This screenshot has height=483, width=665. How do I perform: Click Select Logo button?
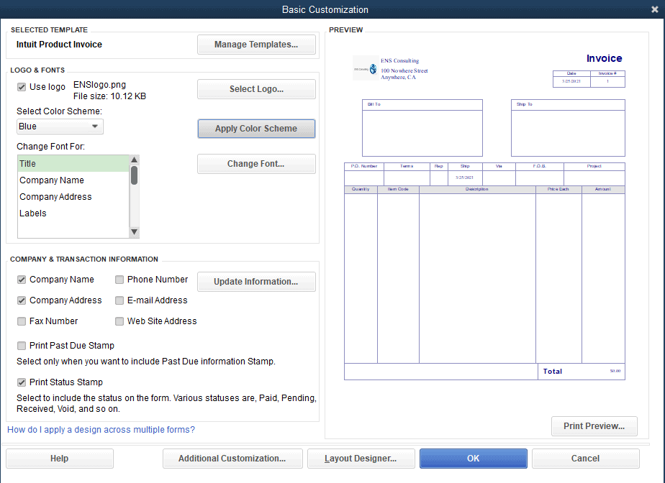256,89
